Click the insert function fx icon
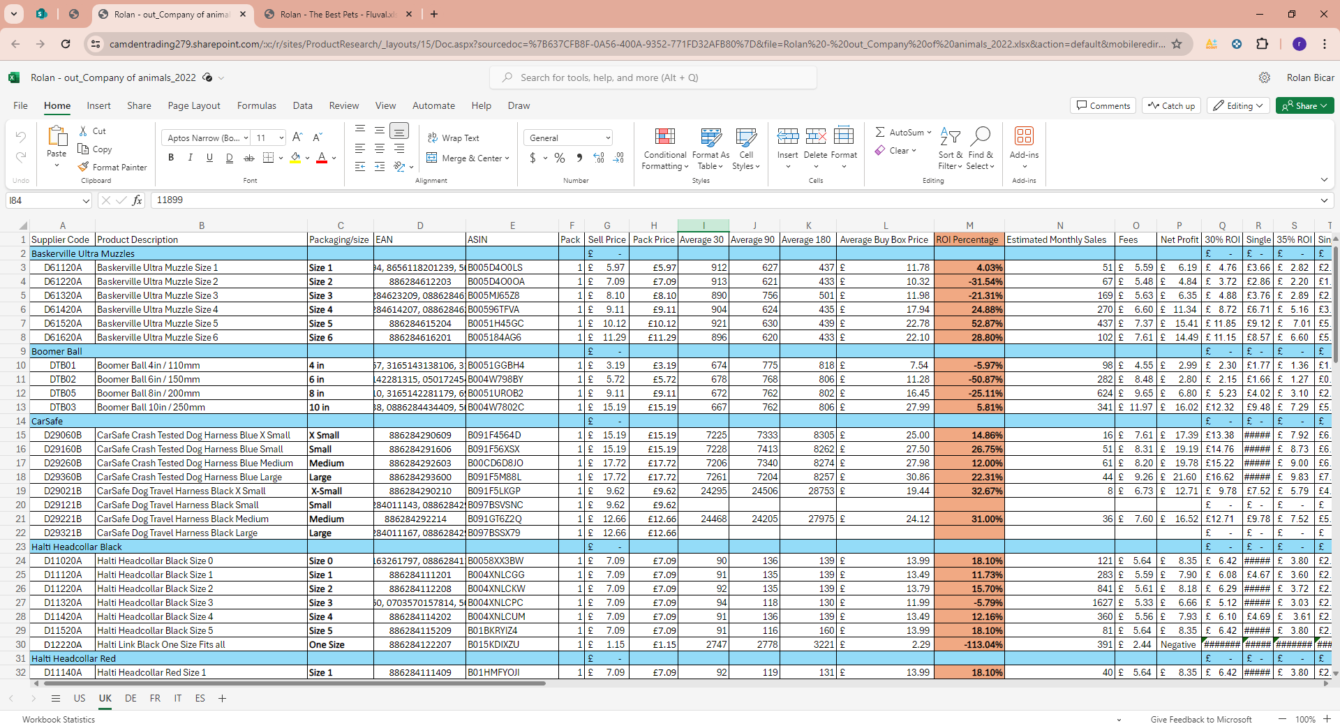 click(137, 200)
